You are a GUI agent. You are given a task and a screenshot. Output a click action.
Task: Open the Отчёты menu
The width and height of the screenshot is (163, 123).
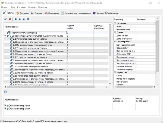[32, 7]
